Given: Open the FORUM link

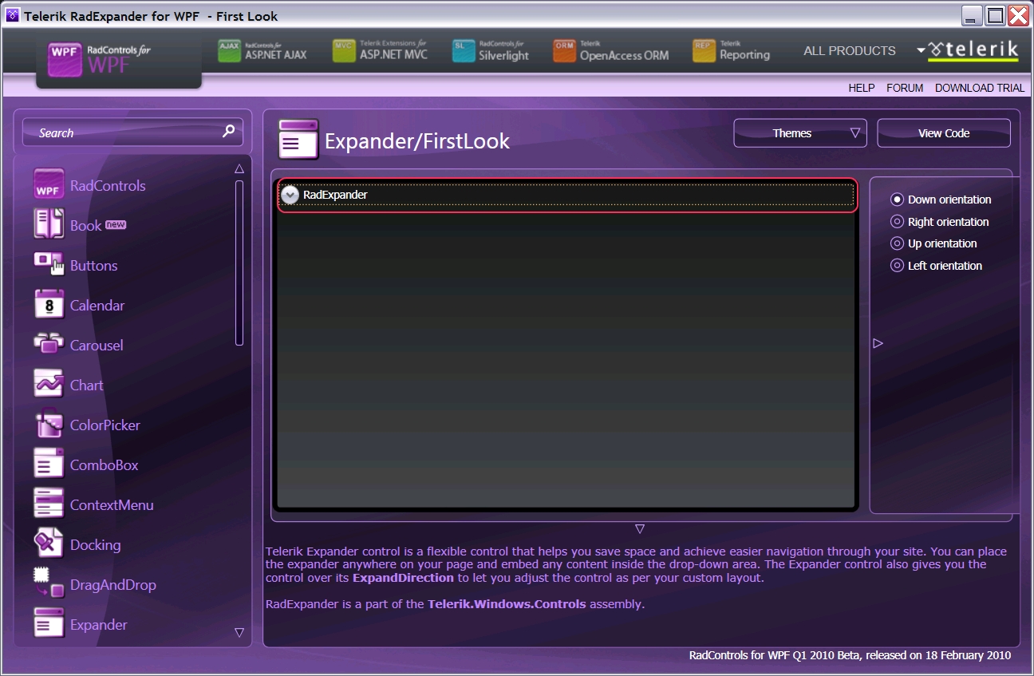Looking at the screenshot, I should pos(905,88).
